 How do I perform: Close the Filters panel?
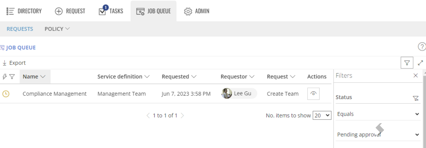pyautogui.click(x=416, y=76)
